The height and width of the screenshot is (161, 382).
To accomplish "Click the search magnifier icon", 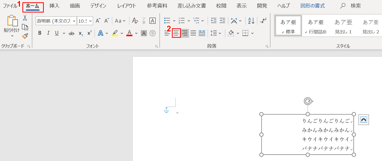I will (x=343, y=6).
